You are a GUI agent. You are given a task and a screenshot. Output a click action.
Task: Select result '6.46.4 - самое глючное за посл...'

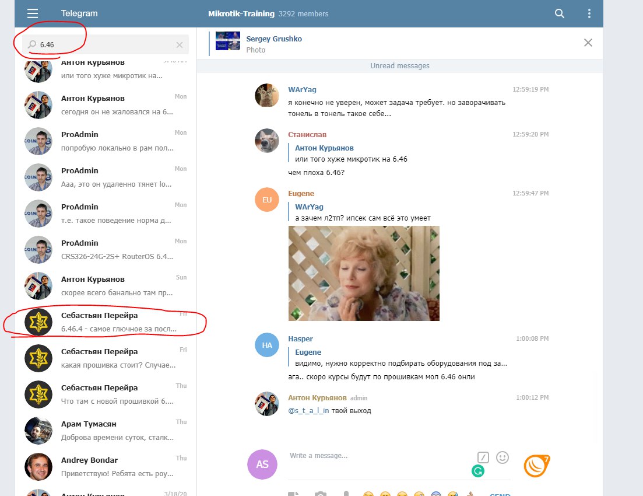click(106, 322)
